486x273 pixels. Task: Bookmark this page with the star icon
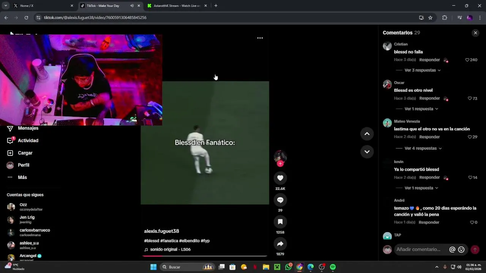pyautogui.click(x=430, y=17)
